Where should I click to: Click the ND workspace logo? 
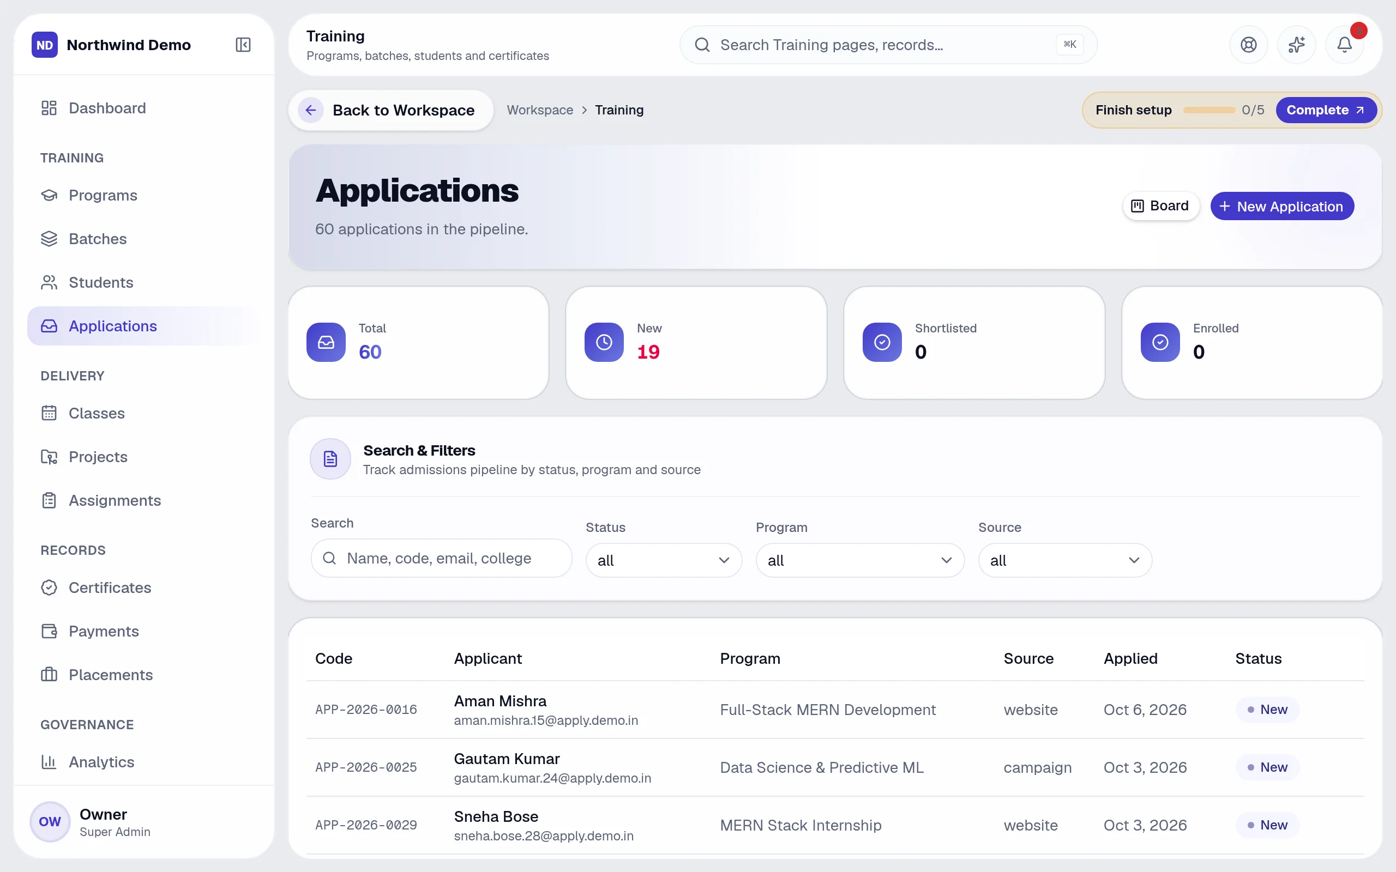pyautogui.click(x=44, y=44)
